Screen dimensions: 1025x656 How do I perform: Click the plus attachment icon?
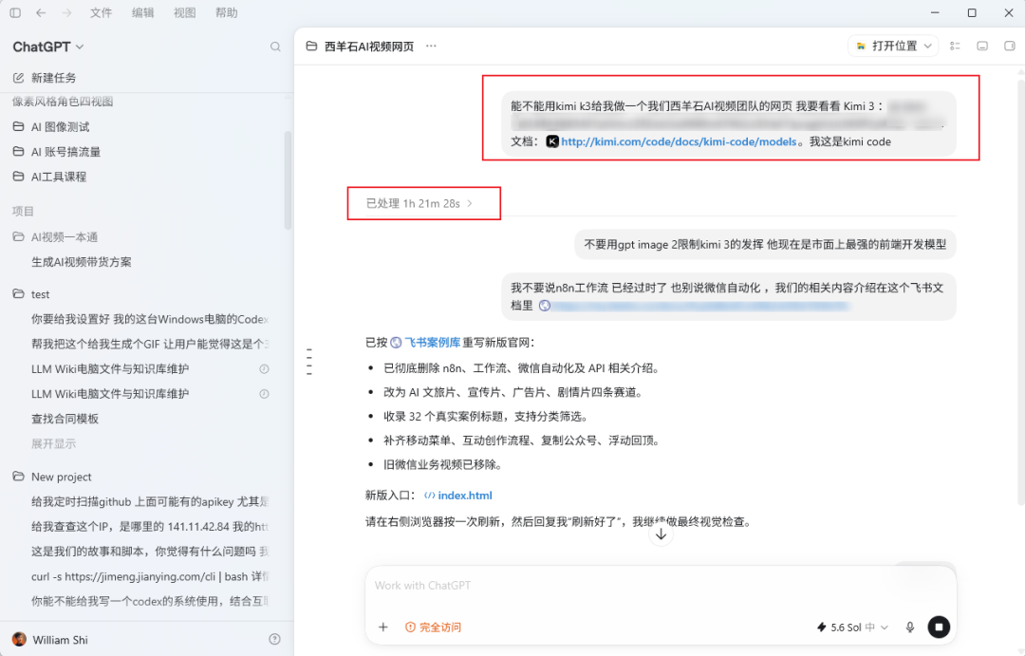click(x=383, y=628)
